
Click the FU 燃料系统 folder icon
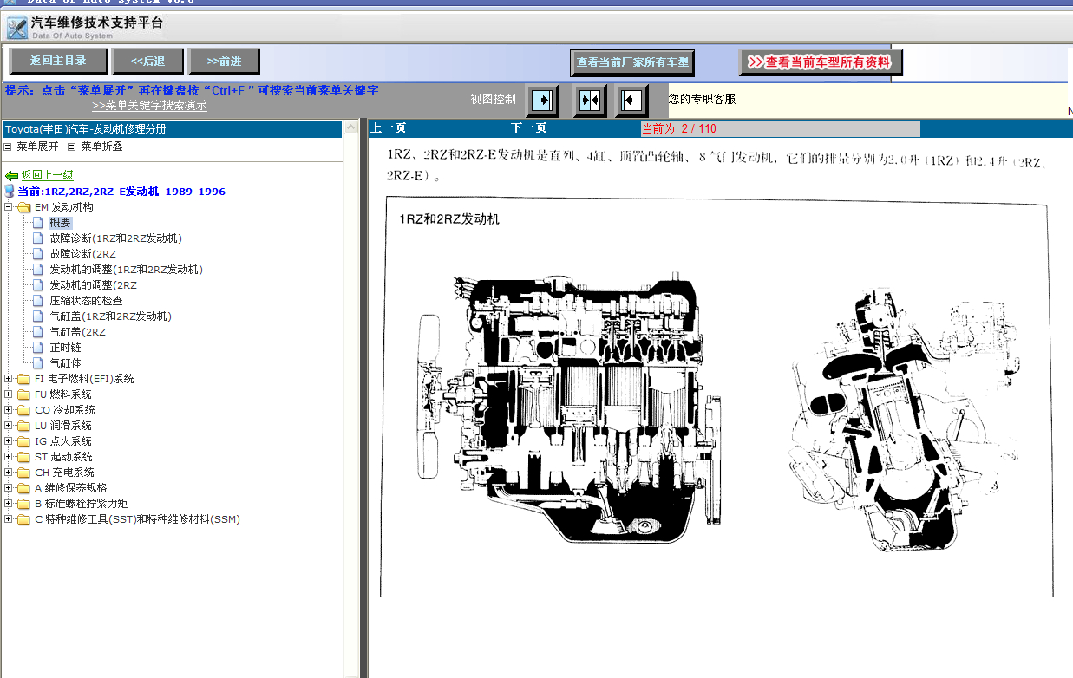point(23,394)
